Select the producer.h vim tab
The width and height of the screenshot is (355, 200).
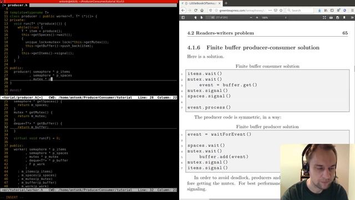click(16, 5)
